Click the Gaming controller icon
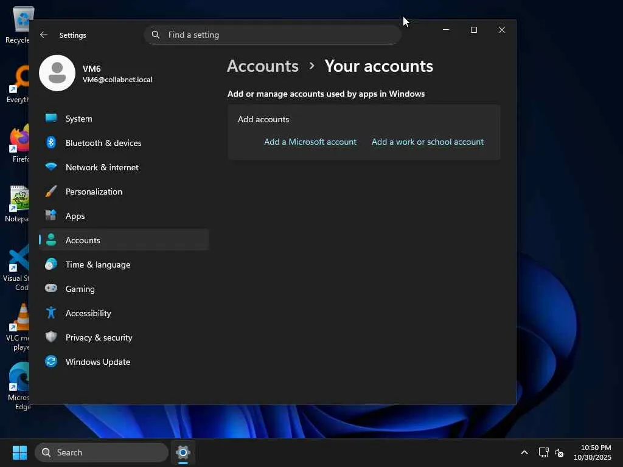This screenshot has width=623, height=467. click(x=51, y=289)
